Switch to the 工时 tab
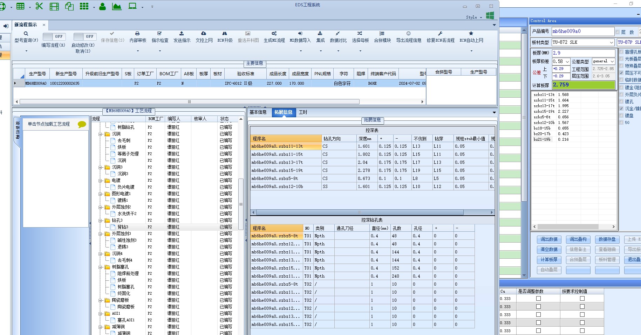This screenshot has width=641, height=335. click(303, 112)
